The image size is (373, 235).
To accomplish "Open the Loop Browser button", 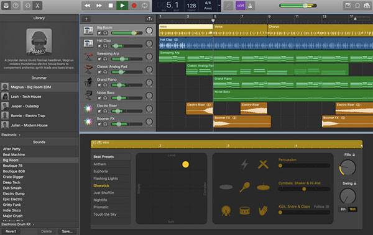I will coord(357,6).
